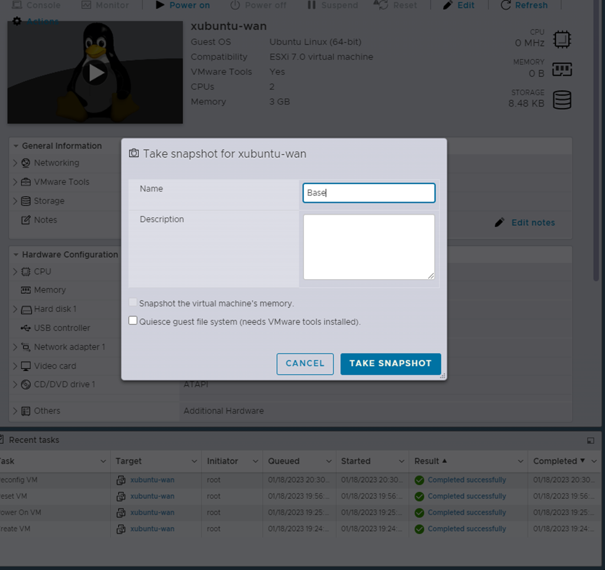Screen dimensions: 605x570
Task: Collapse the General Information section
Action: point(16,146)
